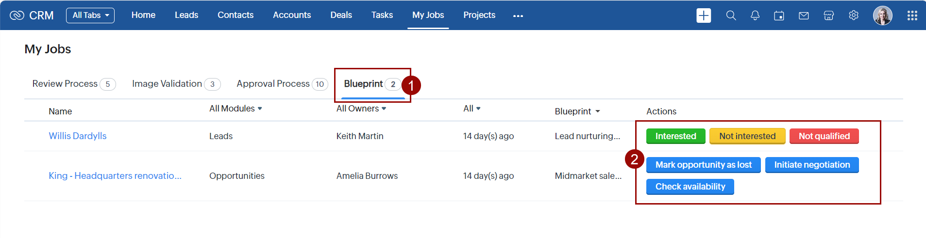Open the Willis Dardylls record link

78,136
